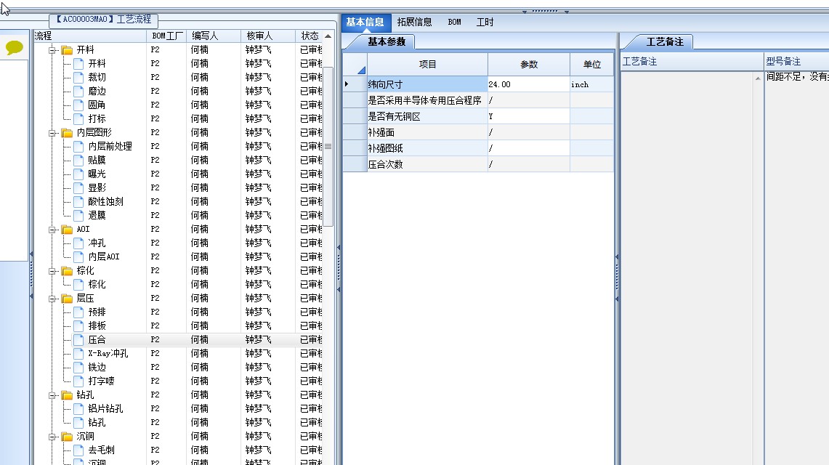Click the 层压 folder icon

tap(67, 299)
